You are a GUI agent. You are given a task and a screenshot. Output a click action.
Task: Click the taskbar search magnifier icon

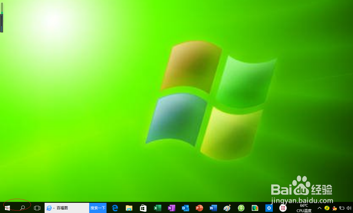pos(23,208)
